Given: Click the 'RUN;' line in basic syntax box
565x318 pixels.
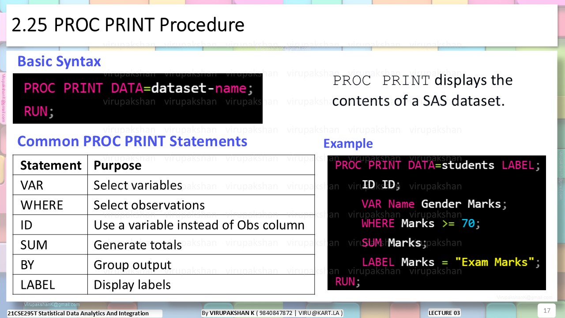Looking at the screenshot, I should point(39,111).
